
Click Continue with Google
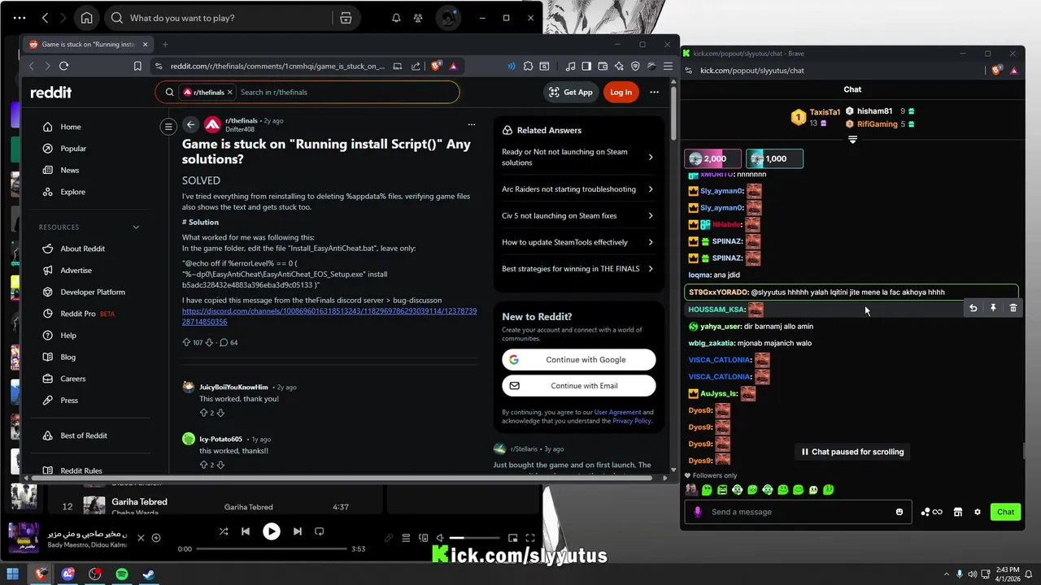(579, 360)
